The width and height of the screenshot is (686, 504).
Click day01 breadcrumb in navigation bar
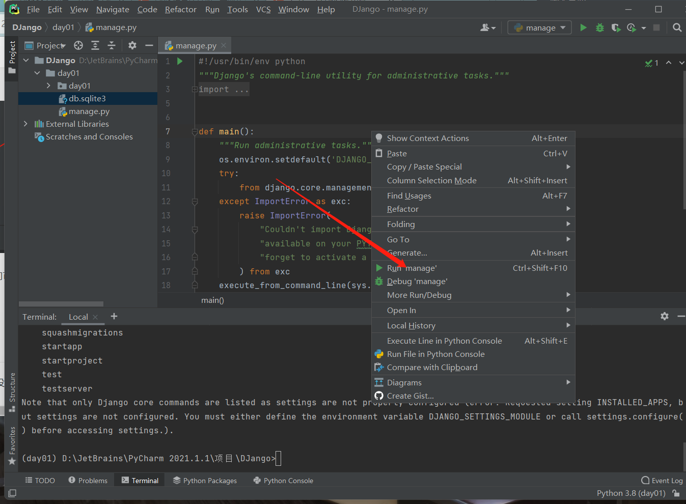pos(63,27)
